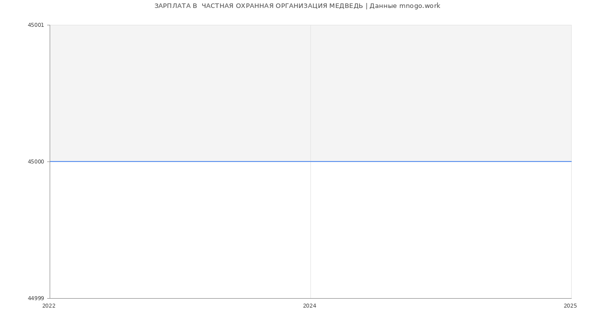596x323 pixels.
Task: Click the blue line's start at 2022
Action: coord(50,161)
